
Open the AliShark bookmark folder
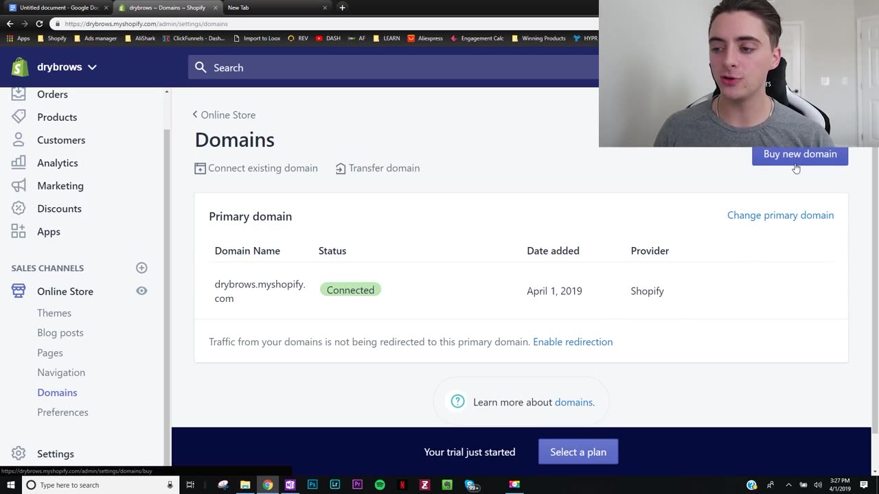(x=140, y=38)
